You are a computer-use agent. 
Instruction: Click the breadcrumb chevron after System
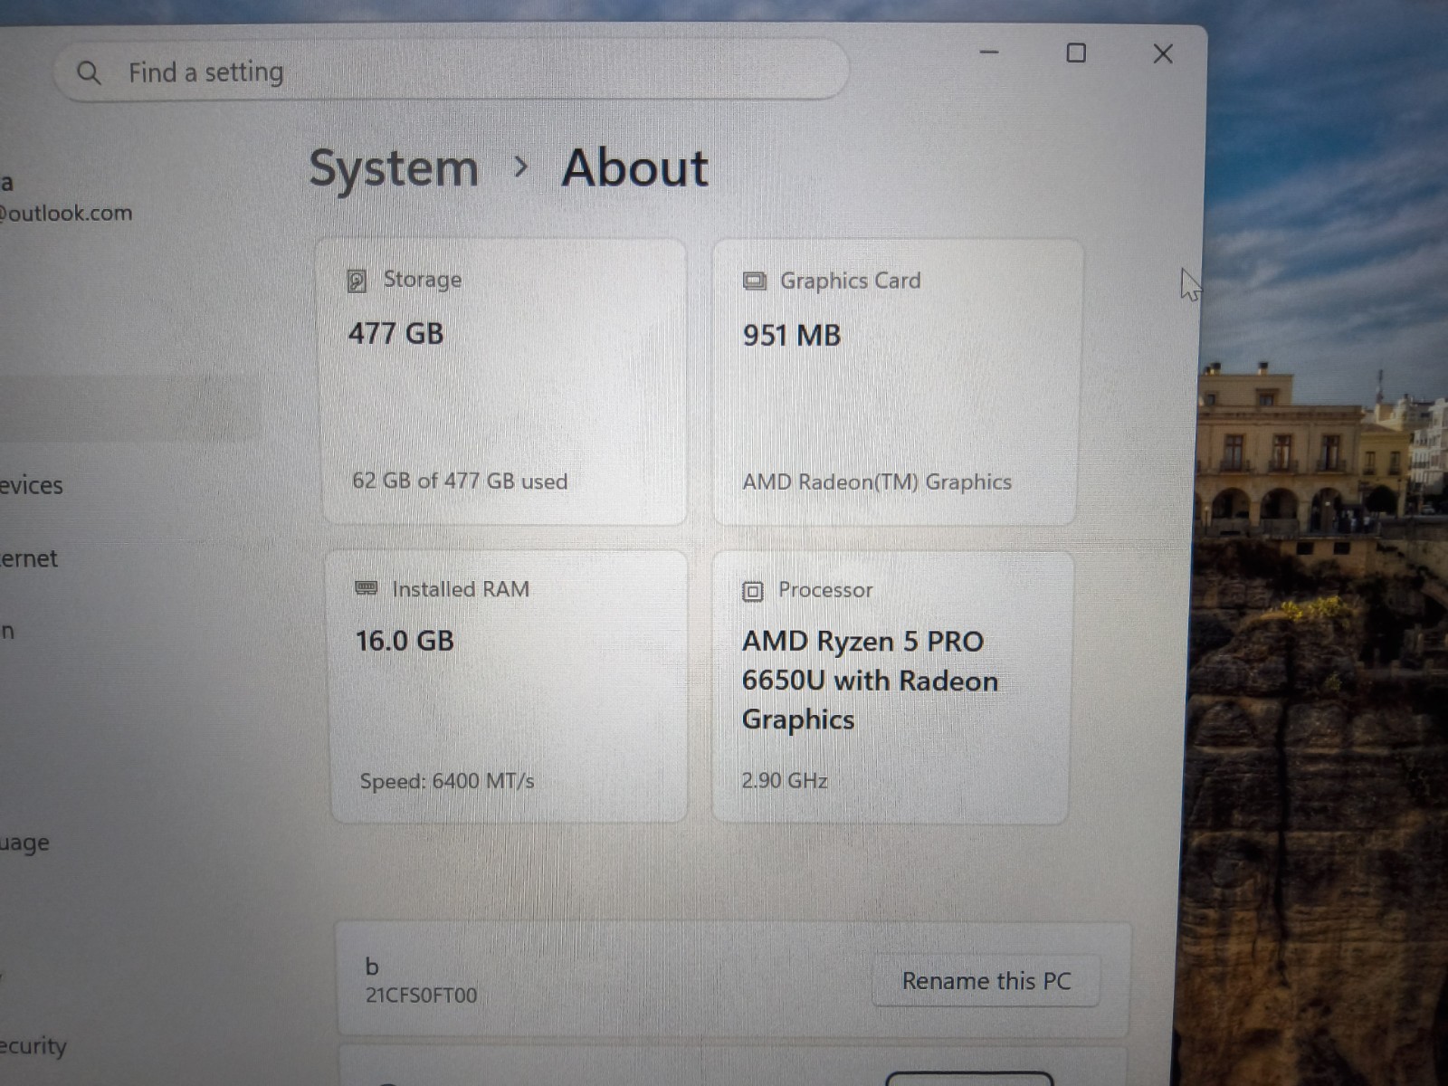[x=520, y=167]
